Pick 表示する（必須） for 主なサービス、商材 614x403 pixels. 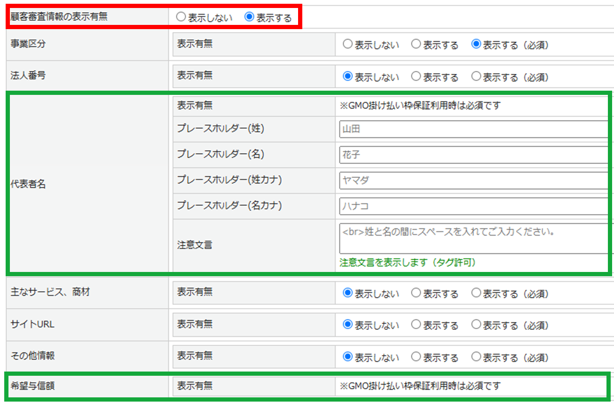476,293
